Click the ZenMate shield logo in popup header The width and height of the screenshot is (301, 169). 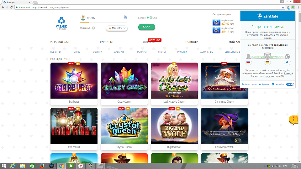point(260,16)
